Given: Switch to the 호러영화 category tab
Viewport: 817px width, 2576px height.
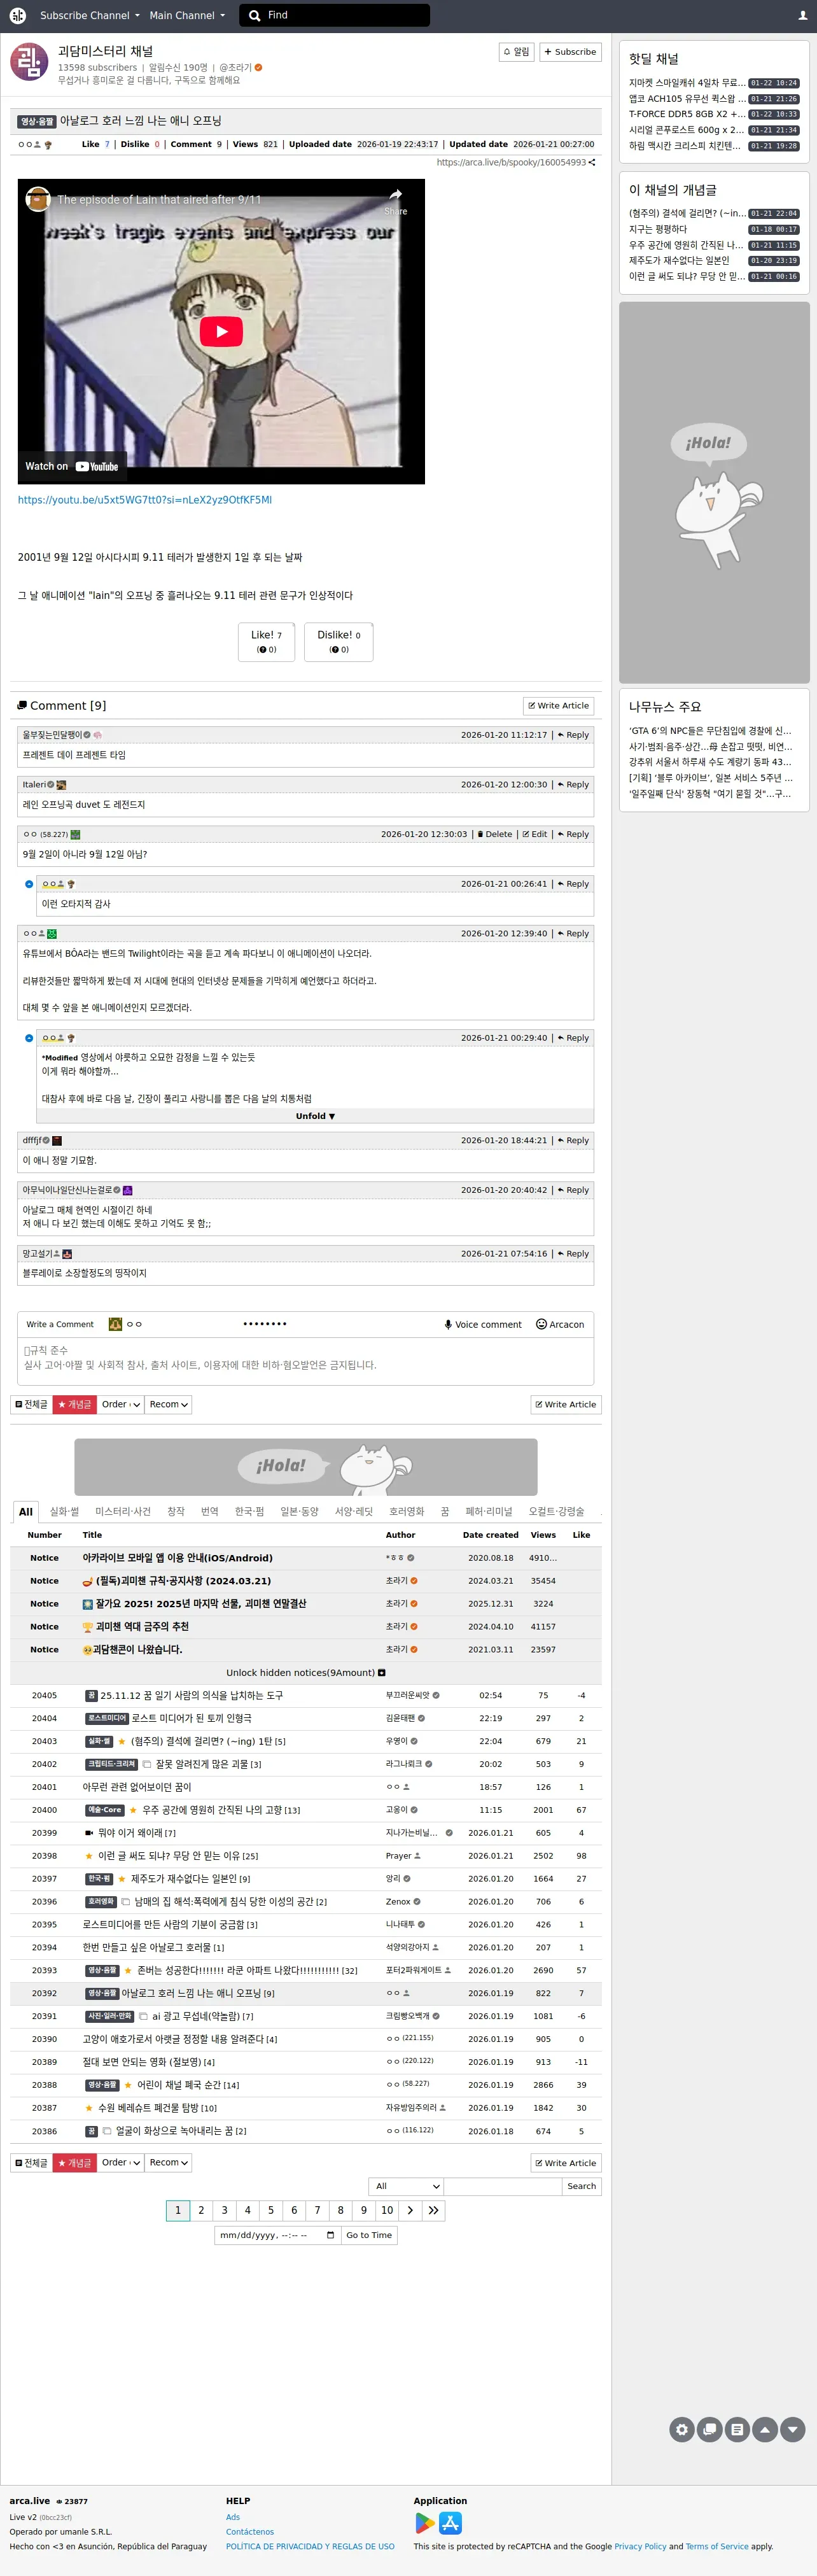Looking at the screenshot, I should coord(406,1512).
